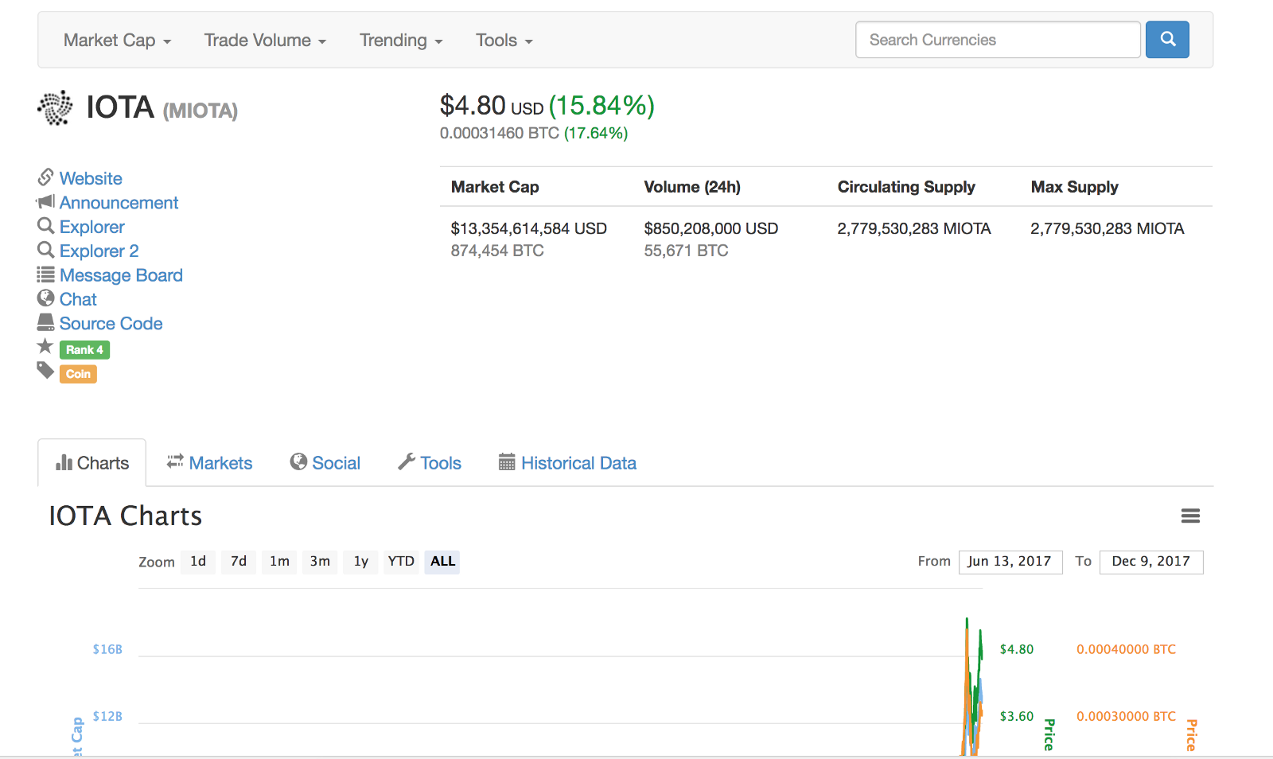1273x759 pixels.
Task: Click the wrench icon on Tools tab
Action: (407, 461)
